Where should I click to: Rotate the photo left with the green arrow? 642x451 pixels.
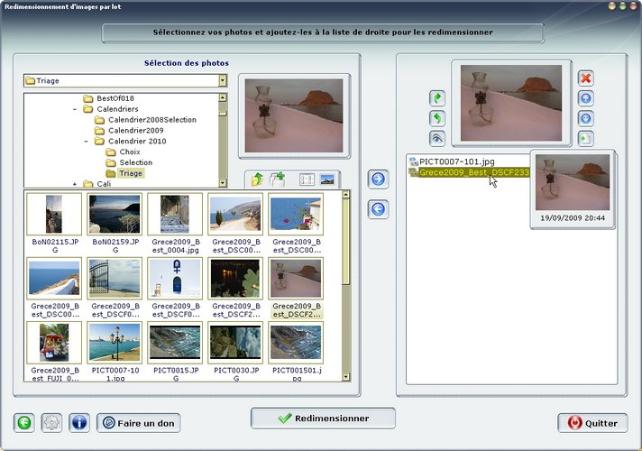pos(437,118)
